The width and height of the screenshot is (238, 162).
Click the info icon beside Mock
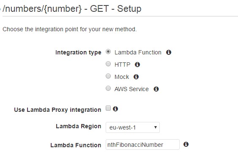coord(136,77)
